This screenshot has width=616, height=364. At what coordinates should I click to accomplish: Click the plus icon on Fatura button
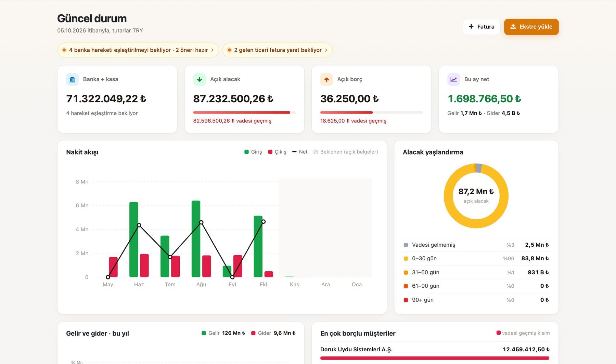(x=471, y=27)
